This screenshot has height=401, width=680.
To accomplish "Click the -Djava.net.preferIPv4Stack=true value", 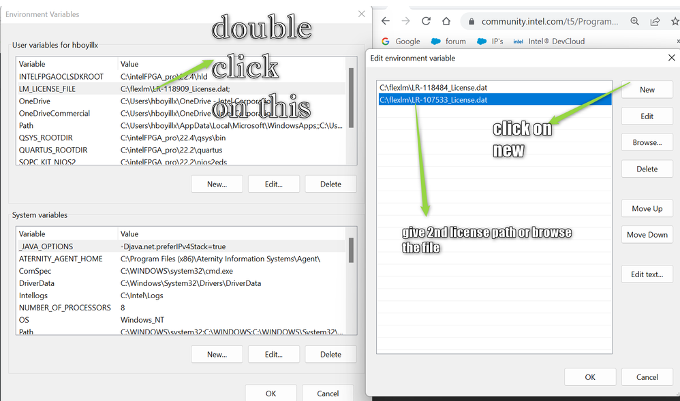I will [172, 246].
